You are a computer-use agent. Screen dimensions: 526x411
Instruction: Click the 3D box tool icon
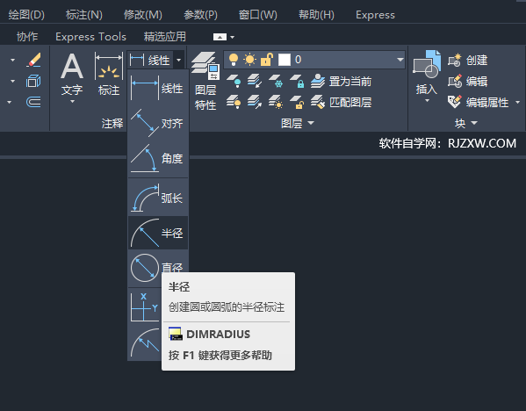pos(33,81)
